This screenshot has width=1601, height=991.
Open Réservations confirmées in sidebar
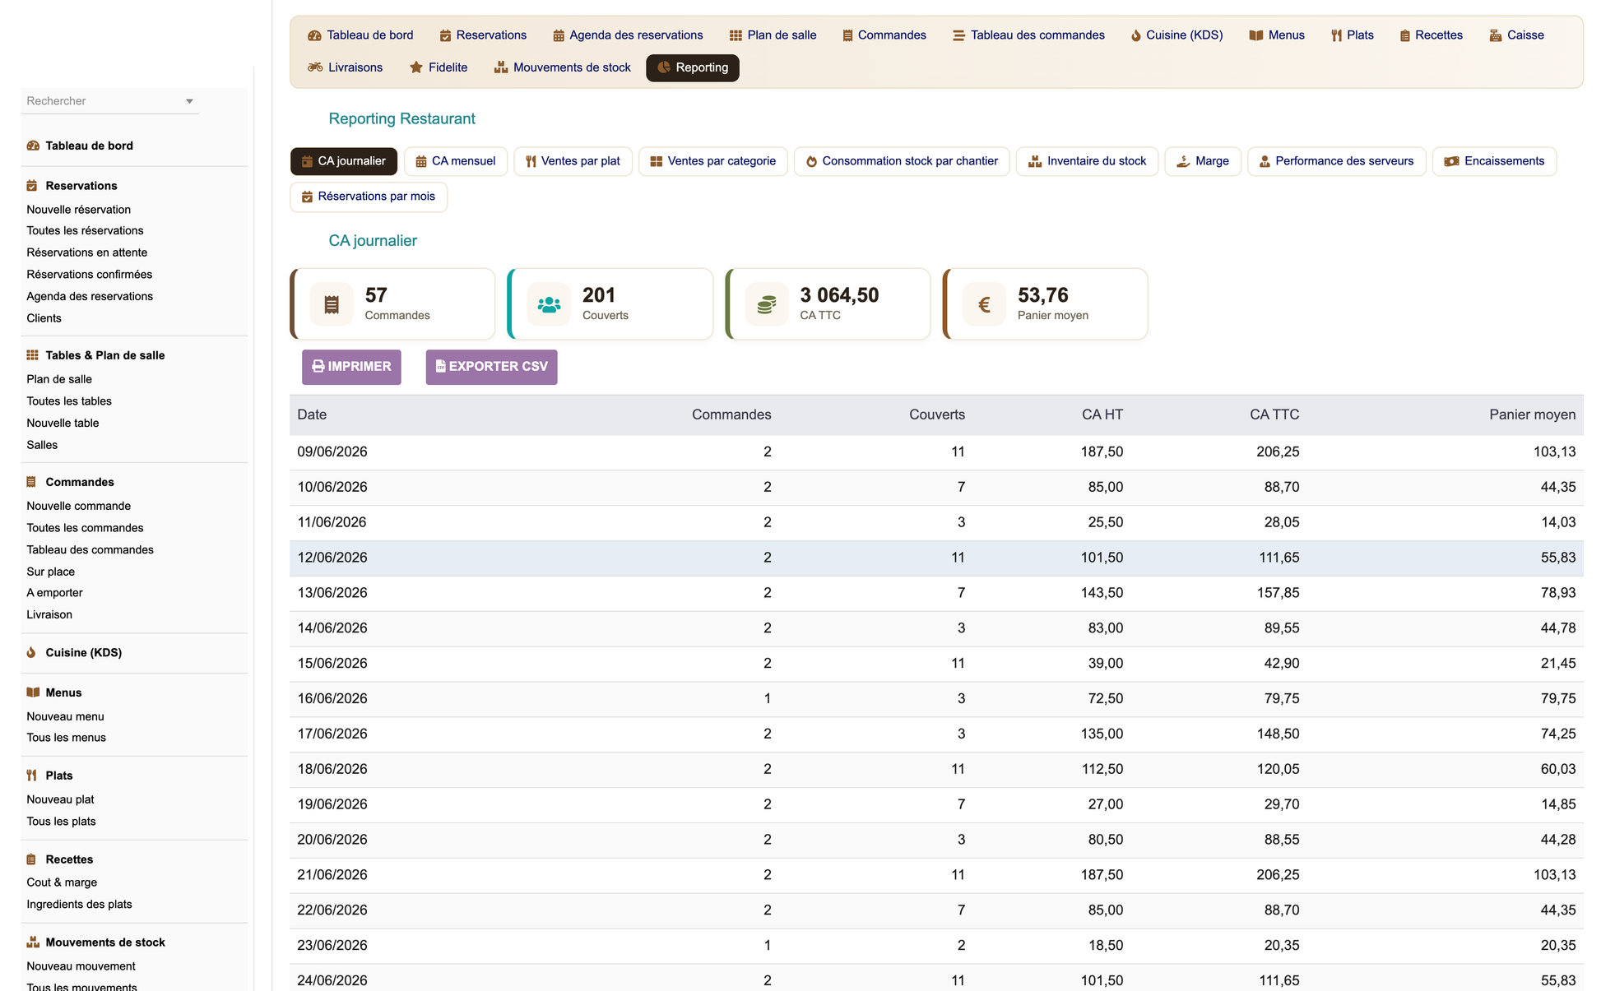pyautogui.click(x=89, y=274)
